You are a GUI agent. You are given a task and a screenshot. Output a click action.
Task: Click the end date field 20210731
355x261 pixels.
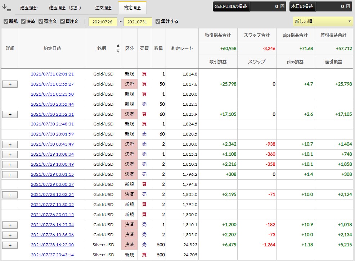138,22
